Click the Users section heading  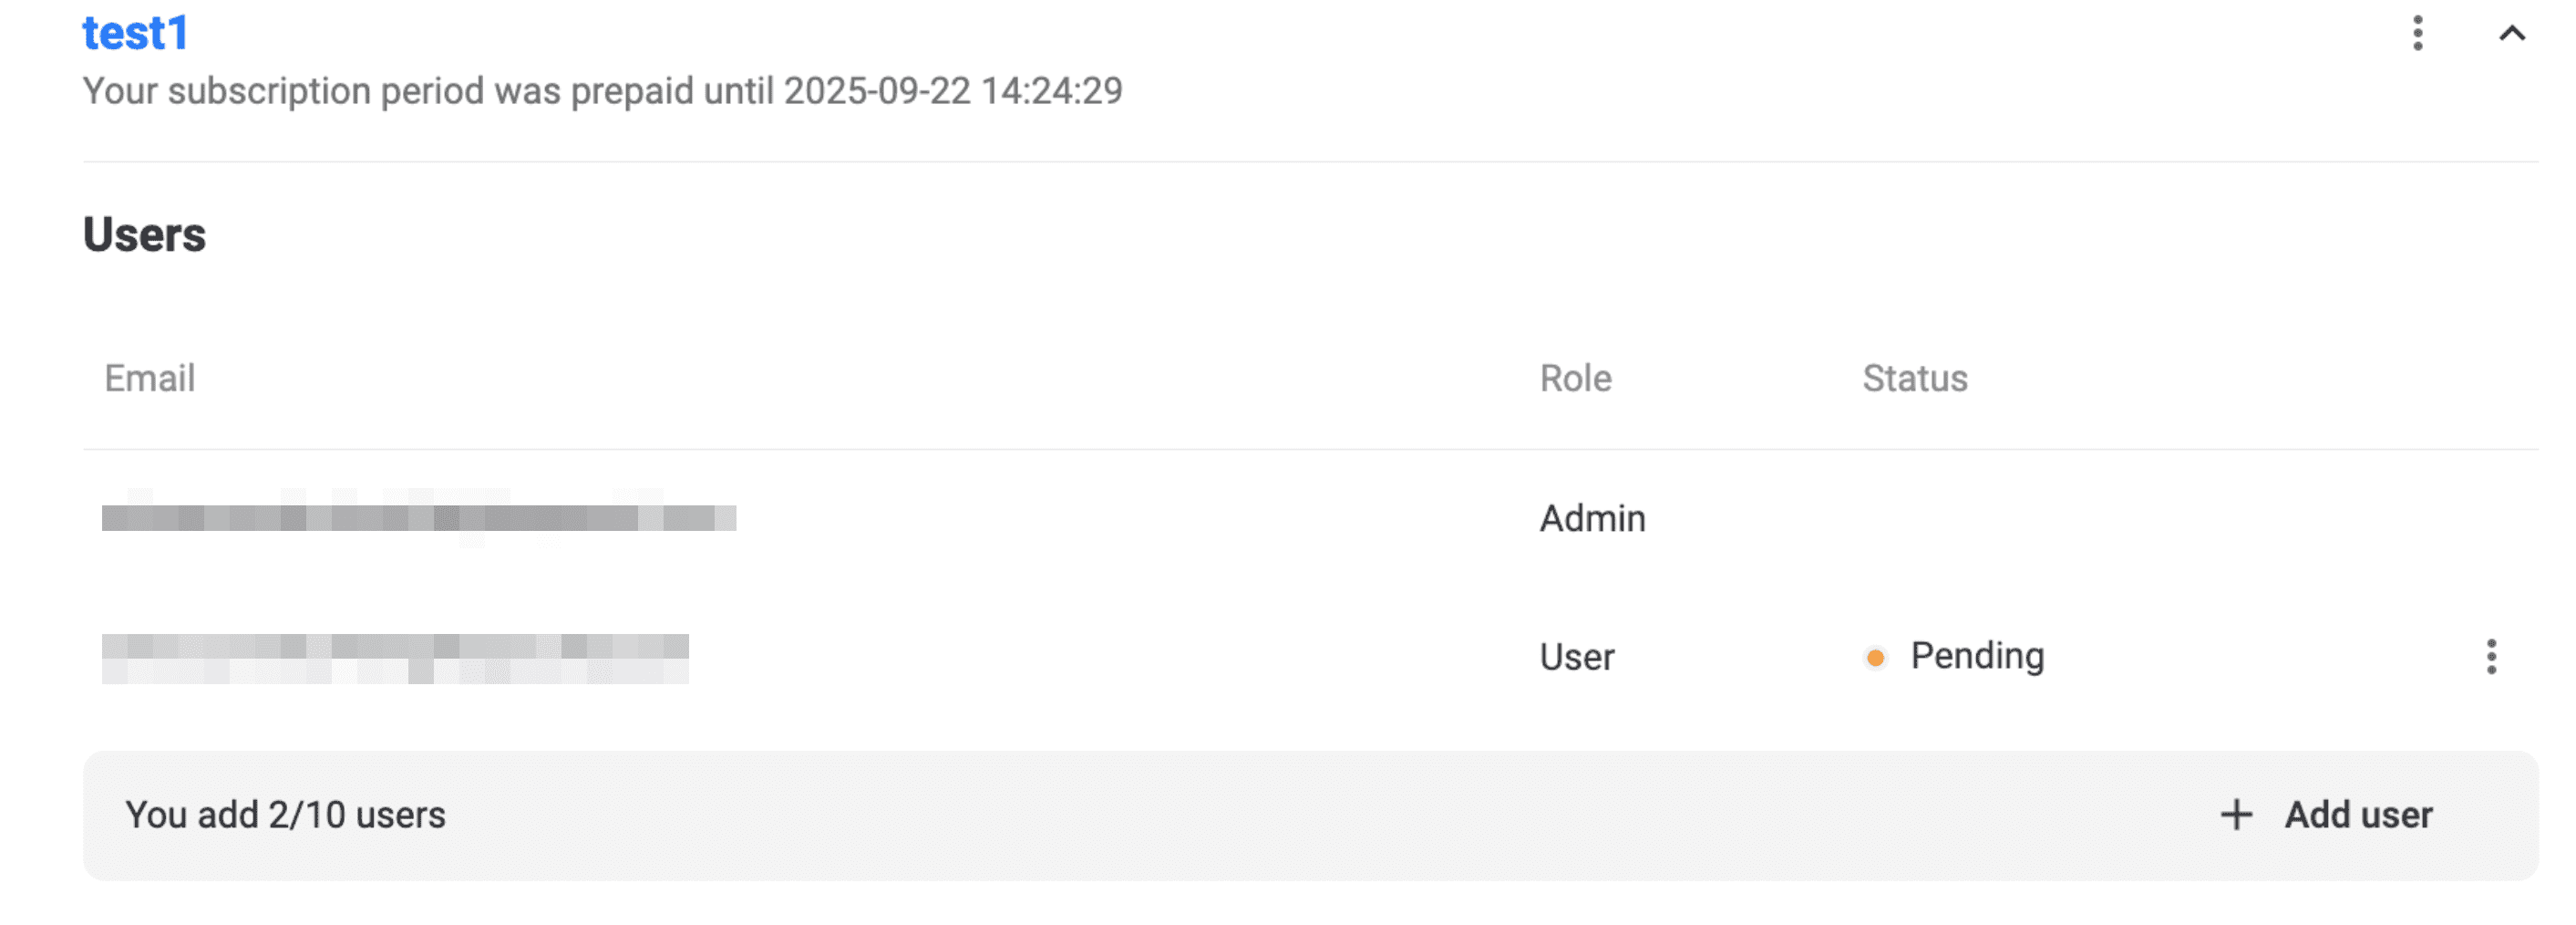(144, 234)
